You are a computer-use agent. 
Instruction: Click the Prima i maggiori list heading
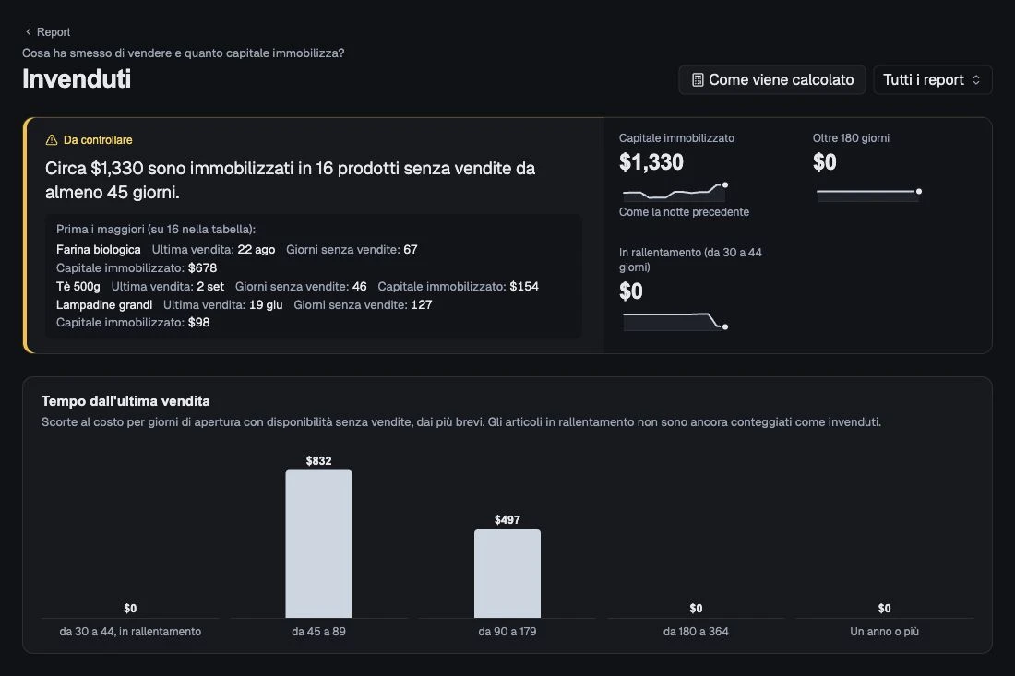click(x=156, y=229)
